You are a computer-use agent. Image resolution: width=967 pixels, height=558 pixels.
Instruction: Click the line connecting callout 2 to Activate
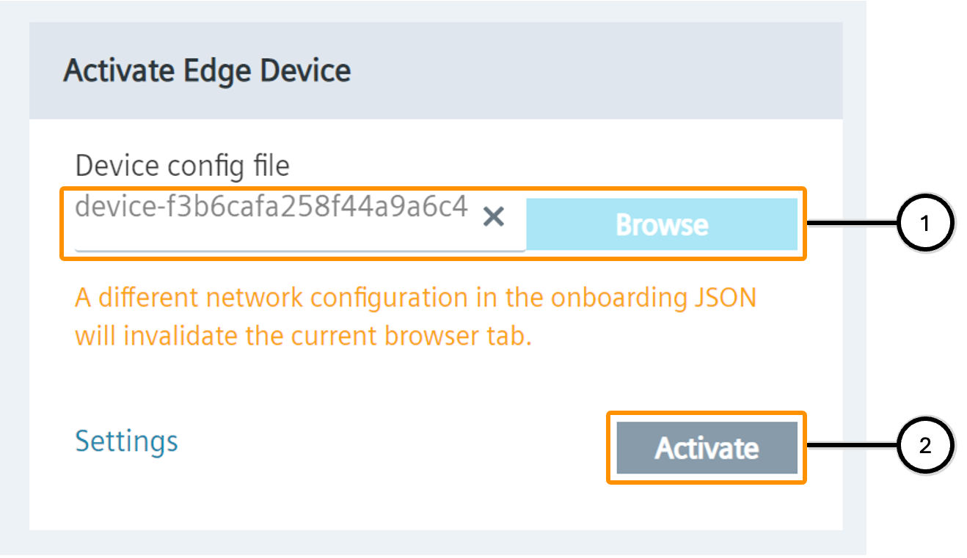[851, 446]
